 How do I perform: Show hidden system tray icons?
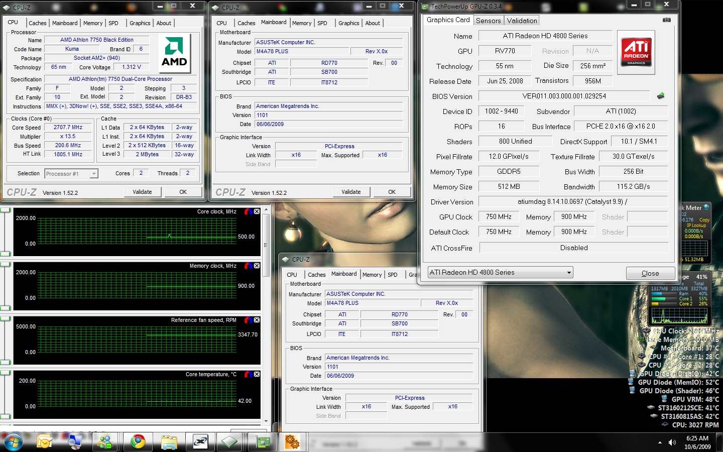660,442
